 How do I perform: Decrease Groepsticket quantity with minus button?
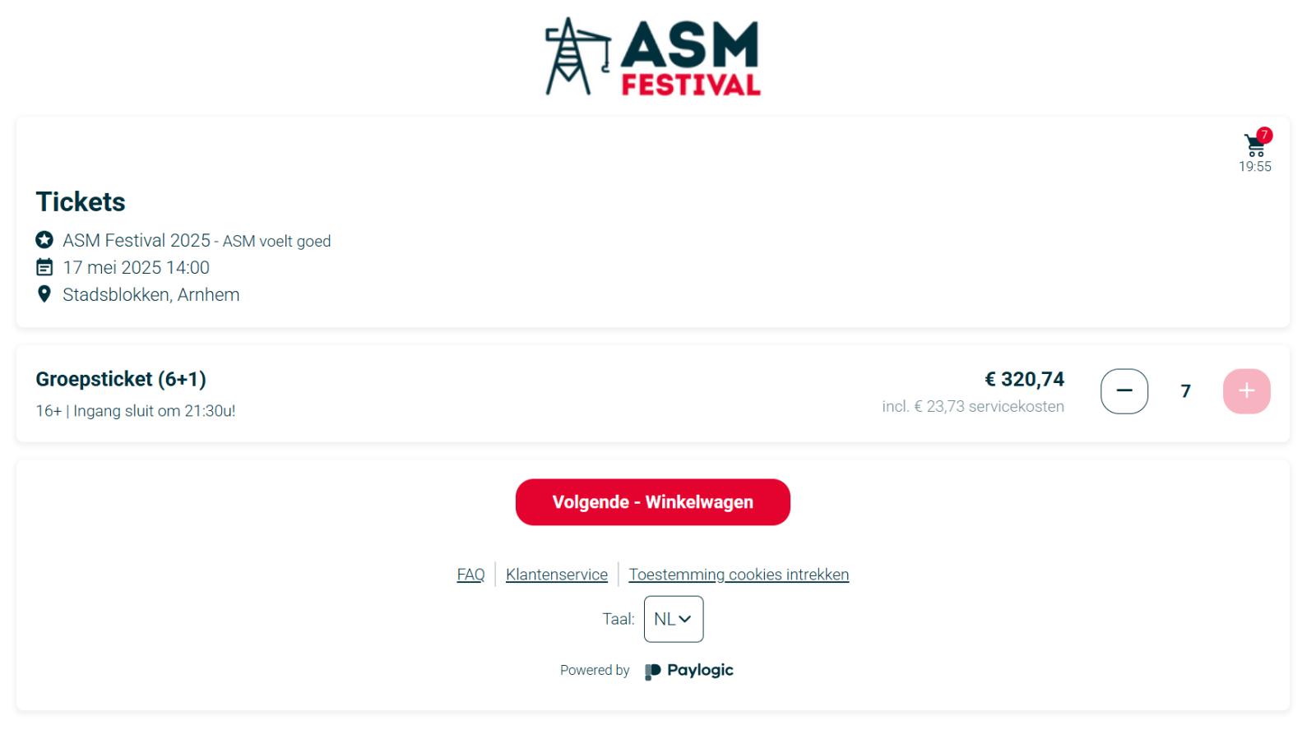pyautogui.click(x=1124, y=391)
